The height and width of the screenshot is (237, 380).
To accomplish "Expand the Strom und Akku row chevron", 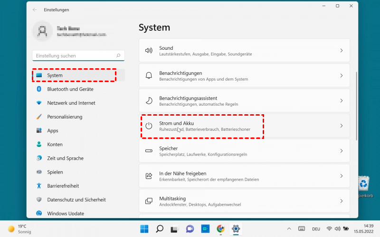I will (x=341, y=126).
